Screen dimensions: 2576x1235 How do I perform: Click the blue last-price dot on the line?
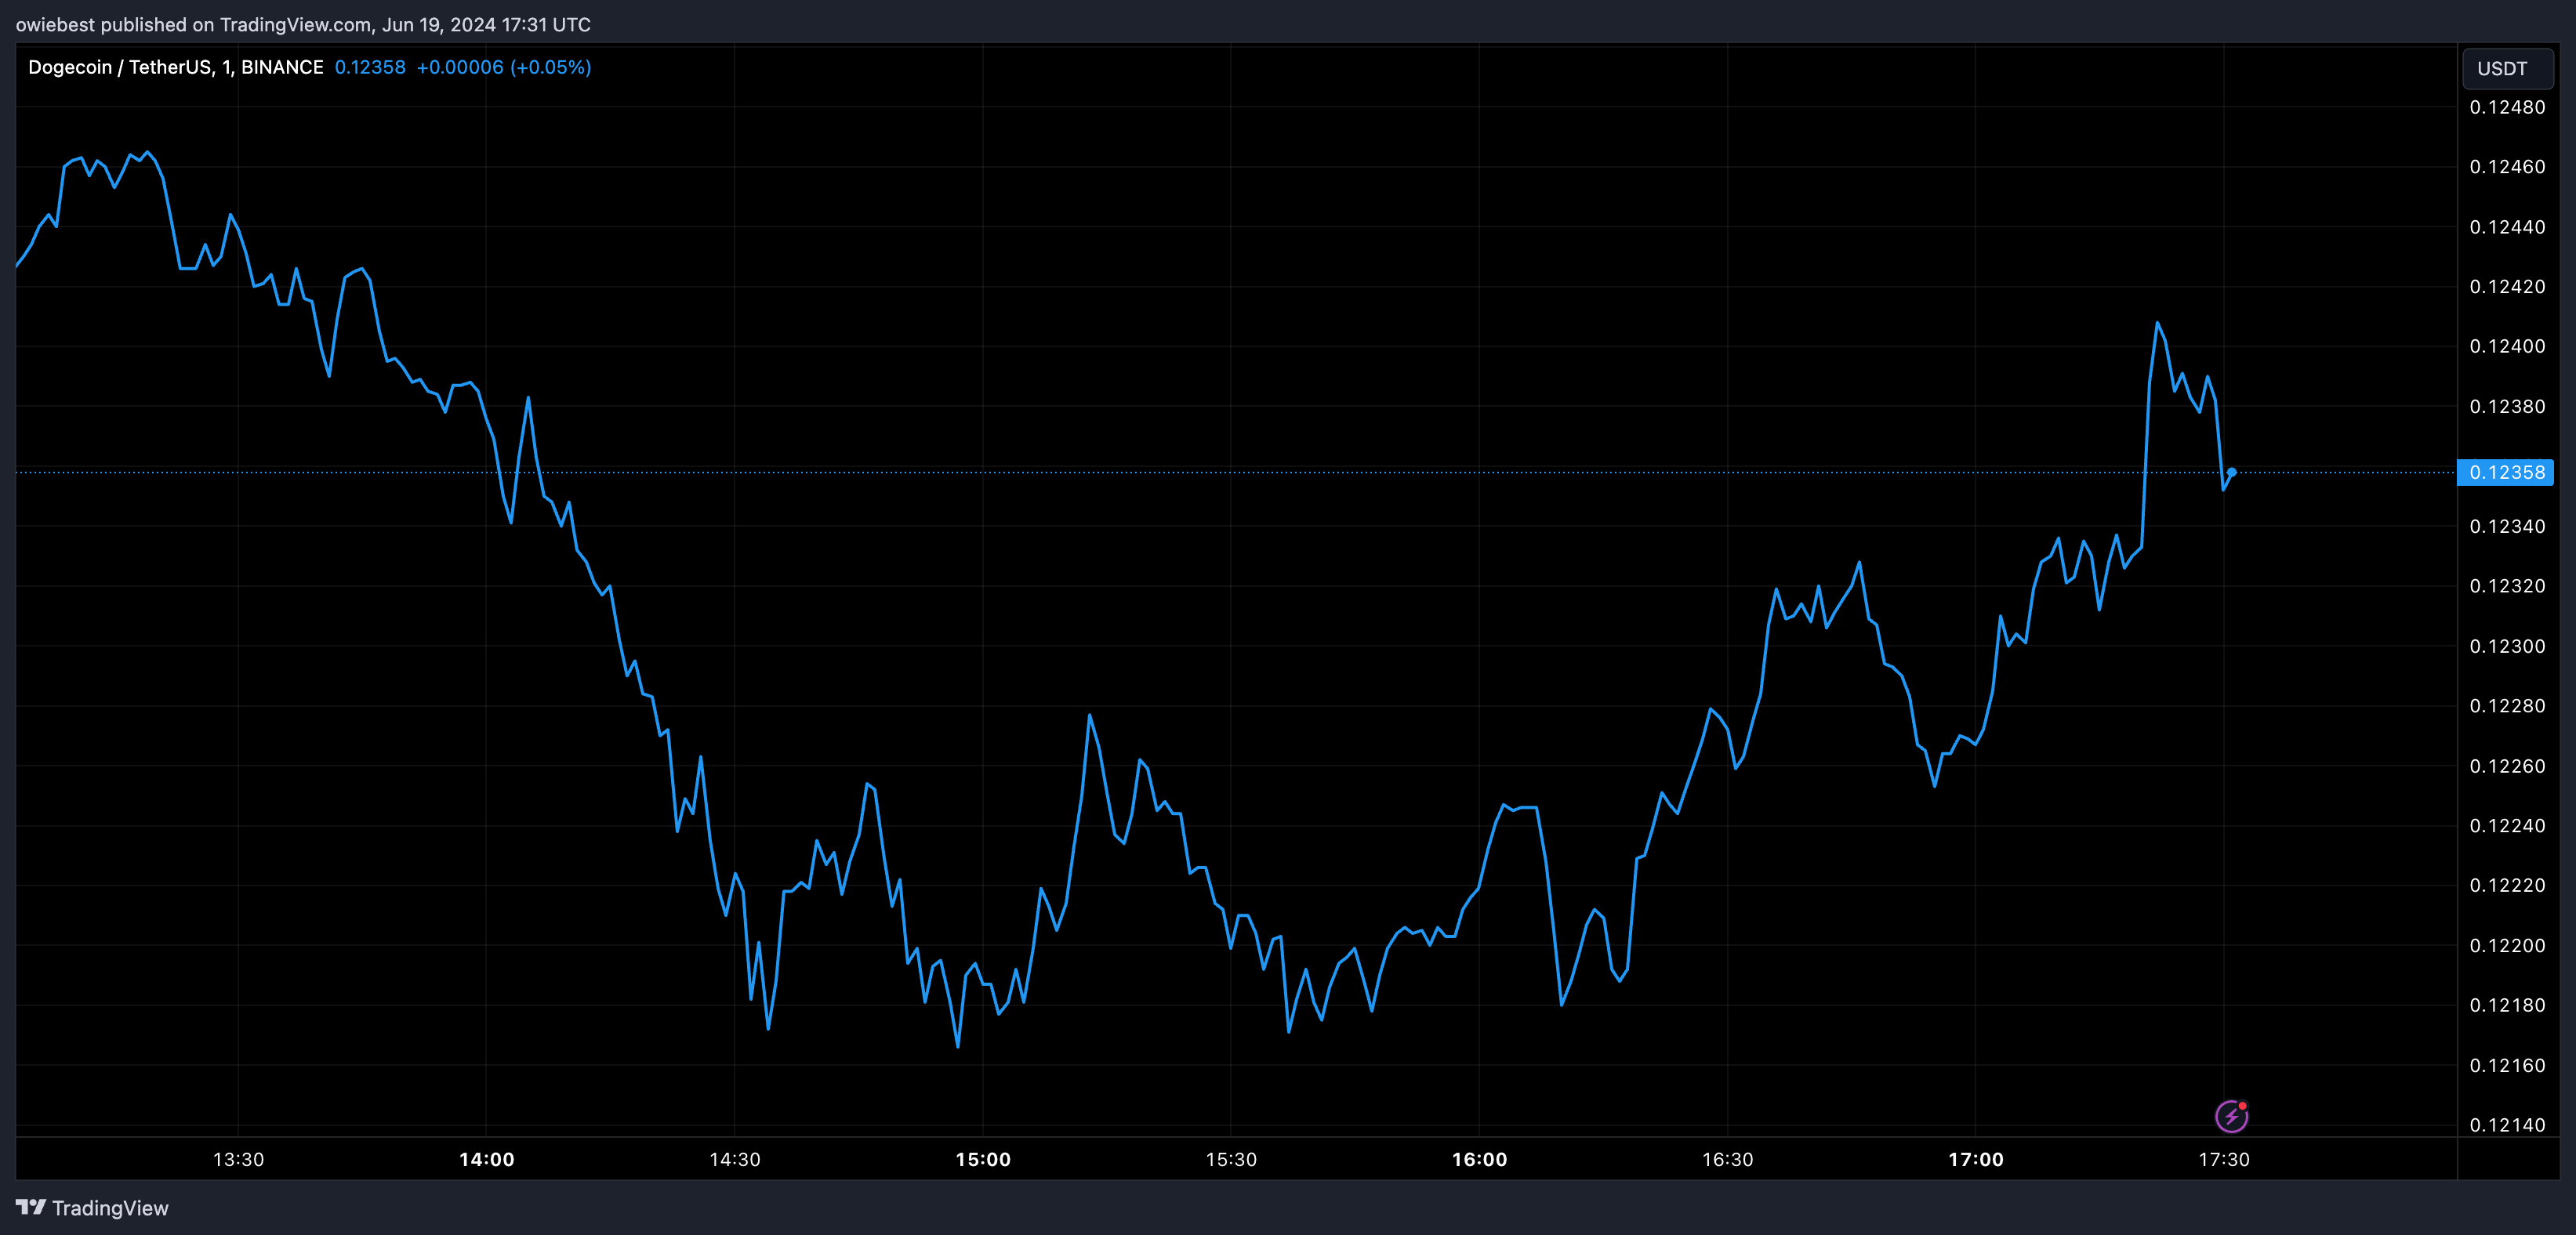click(2231, 472)
